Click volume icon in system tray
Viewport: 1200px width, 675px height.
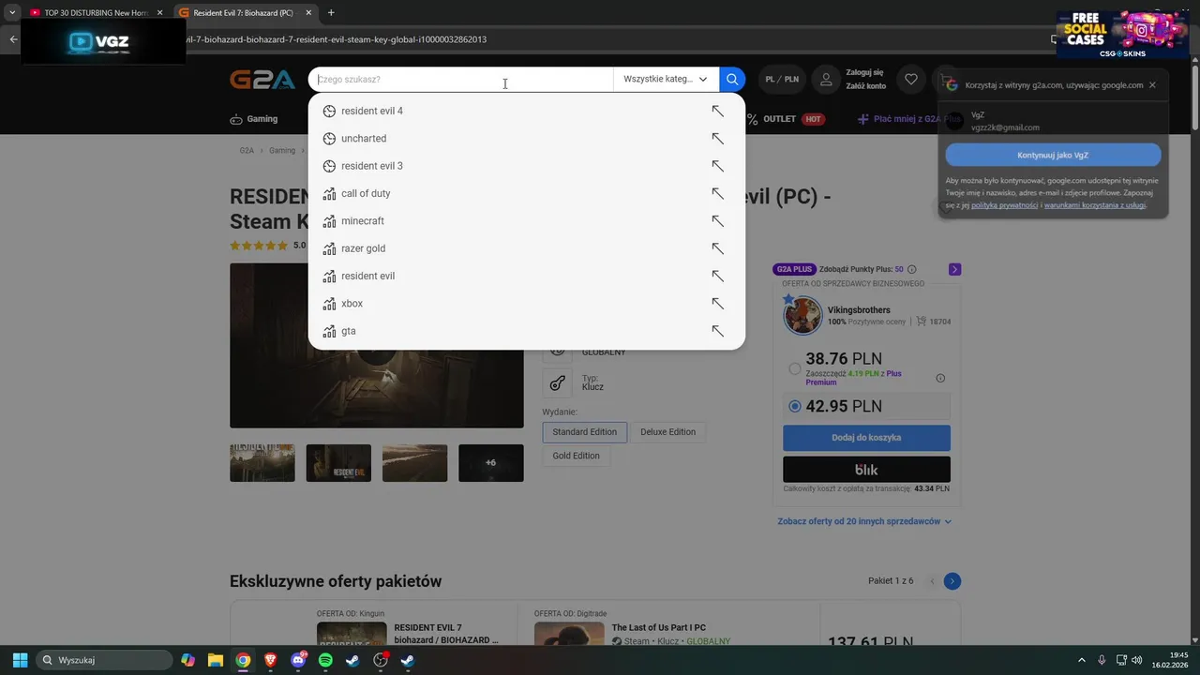pyautogui.click(x=1137, y=660)
